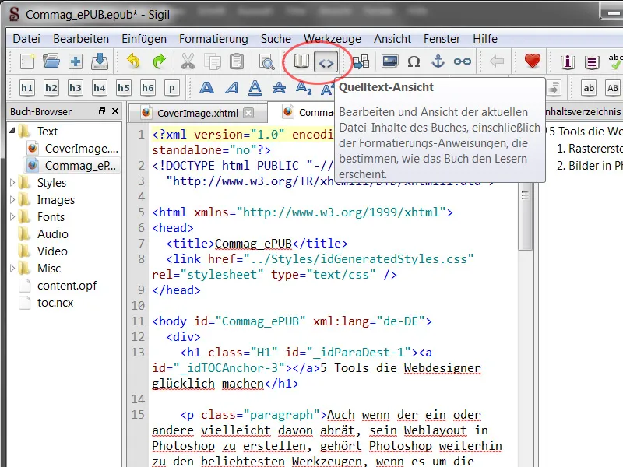Apply Heading 6 with the h6 button
623x467 pixels.
[x=148, y=88]
